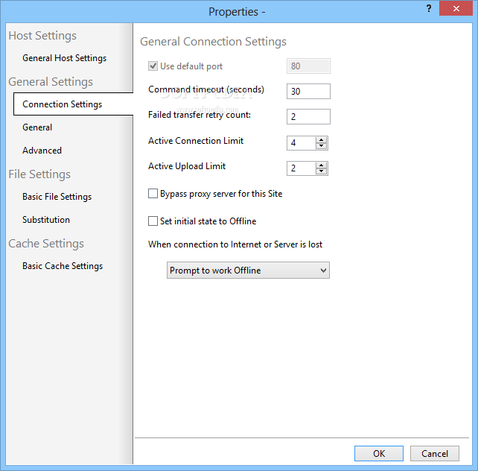
Task: Open the Prompt to work Offline dropdown
Action: click(248, 271)
